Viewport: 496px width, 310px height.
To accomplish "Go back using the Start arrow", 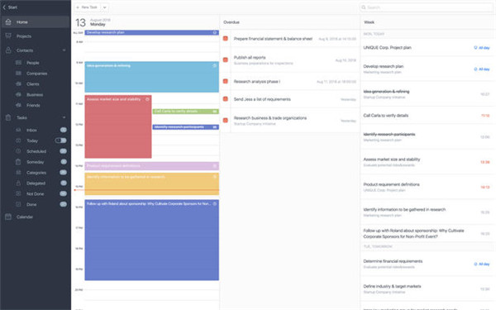I will tap(10, 7).
